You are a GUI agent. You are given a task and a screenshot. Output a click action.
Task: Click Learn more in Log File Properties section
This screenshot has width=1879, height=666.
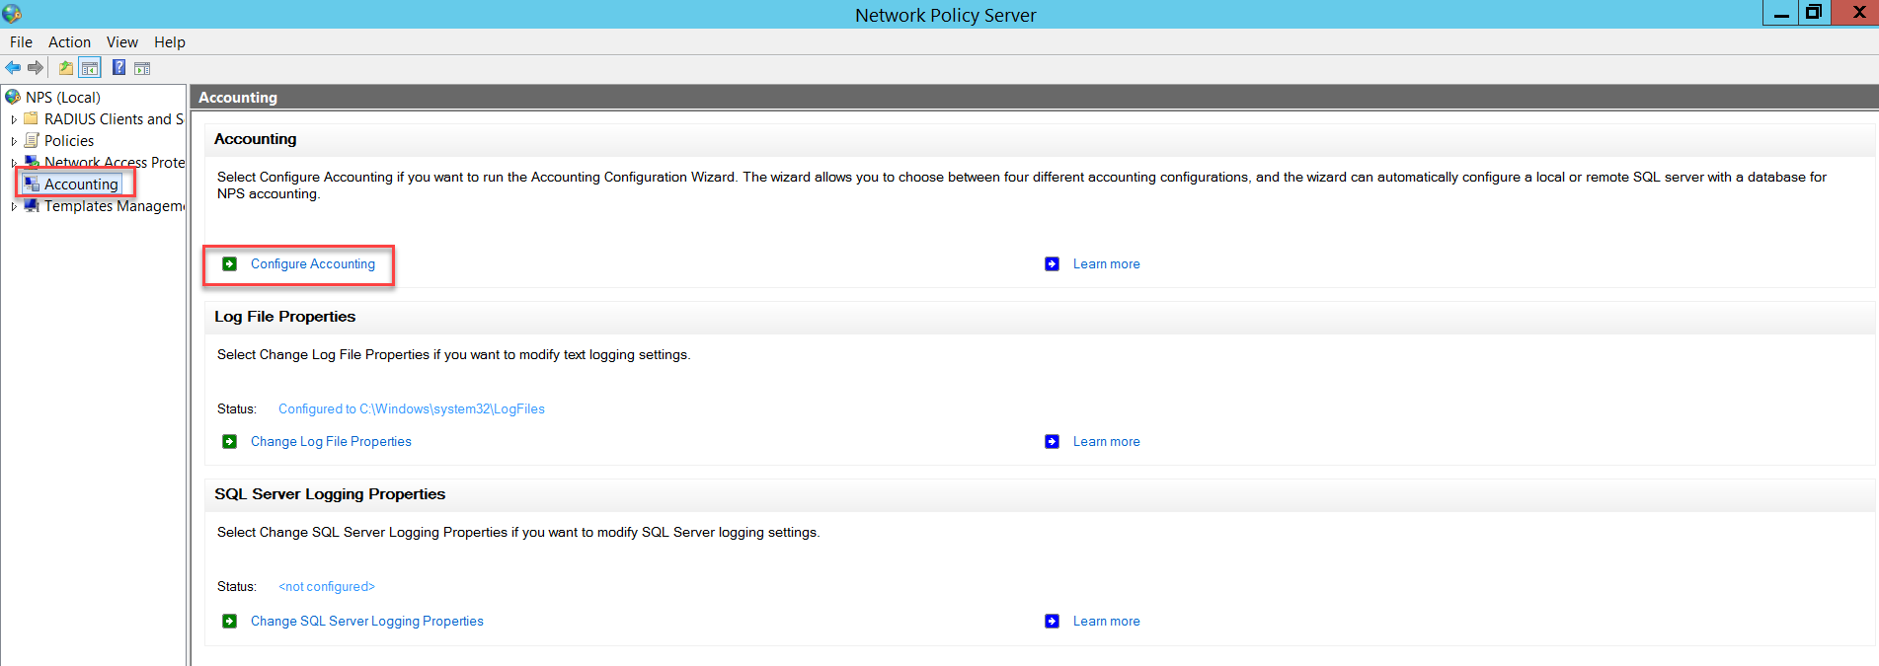(1106, 441)
